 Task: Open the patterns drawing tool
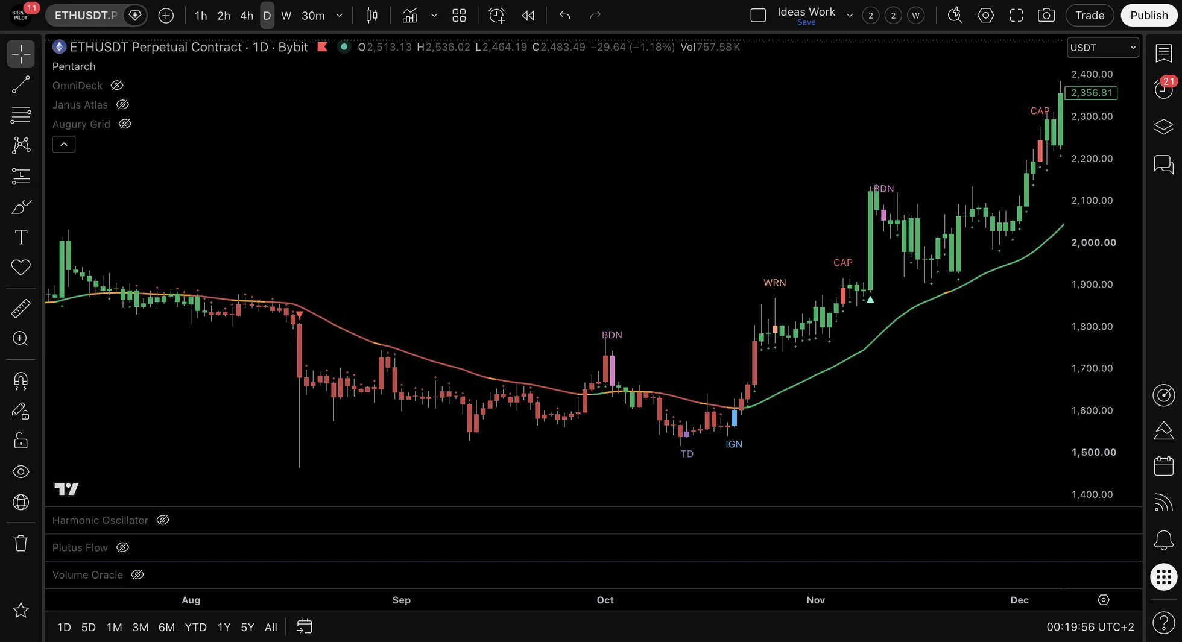click(x=21, y=145)
